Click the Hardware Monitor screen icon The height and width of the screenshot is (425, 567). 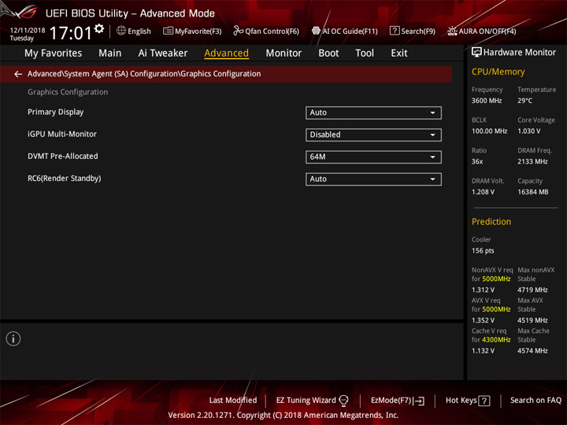point(476,53)
